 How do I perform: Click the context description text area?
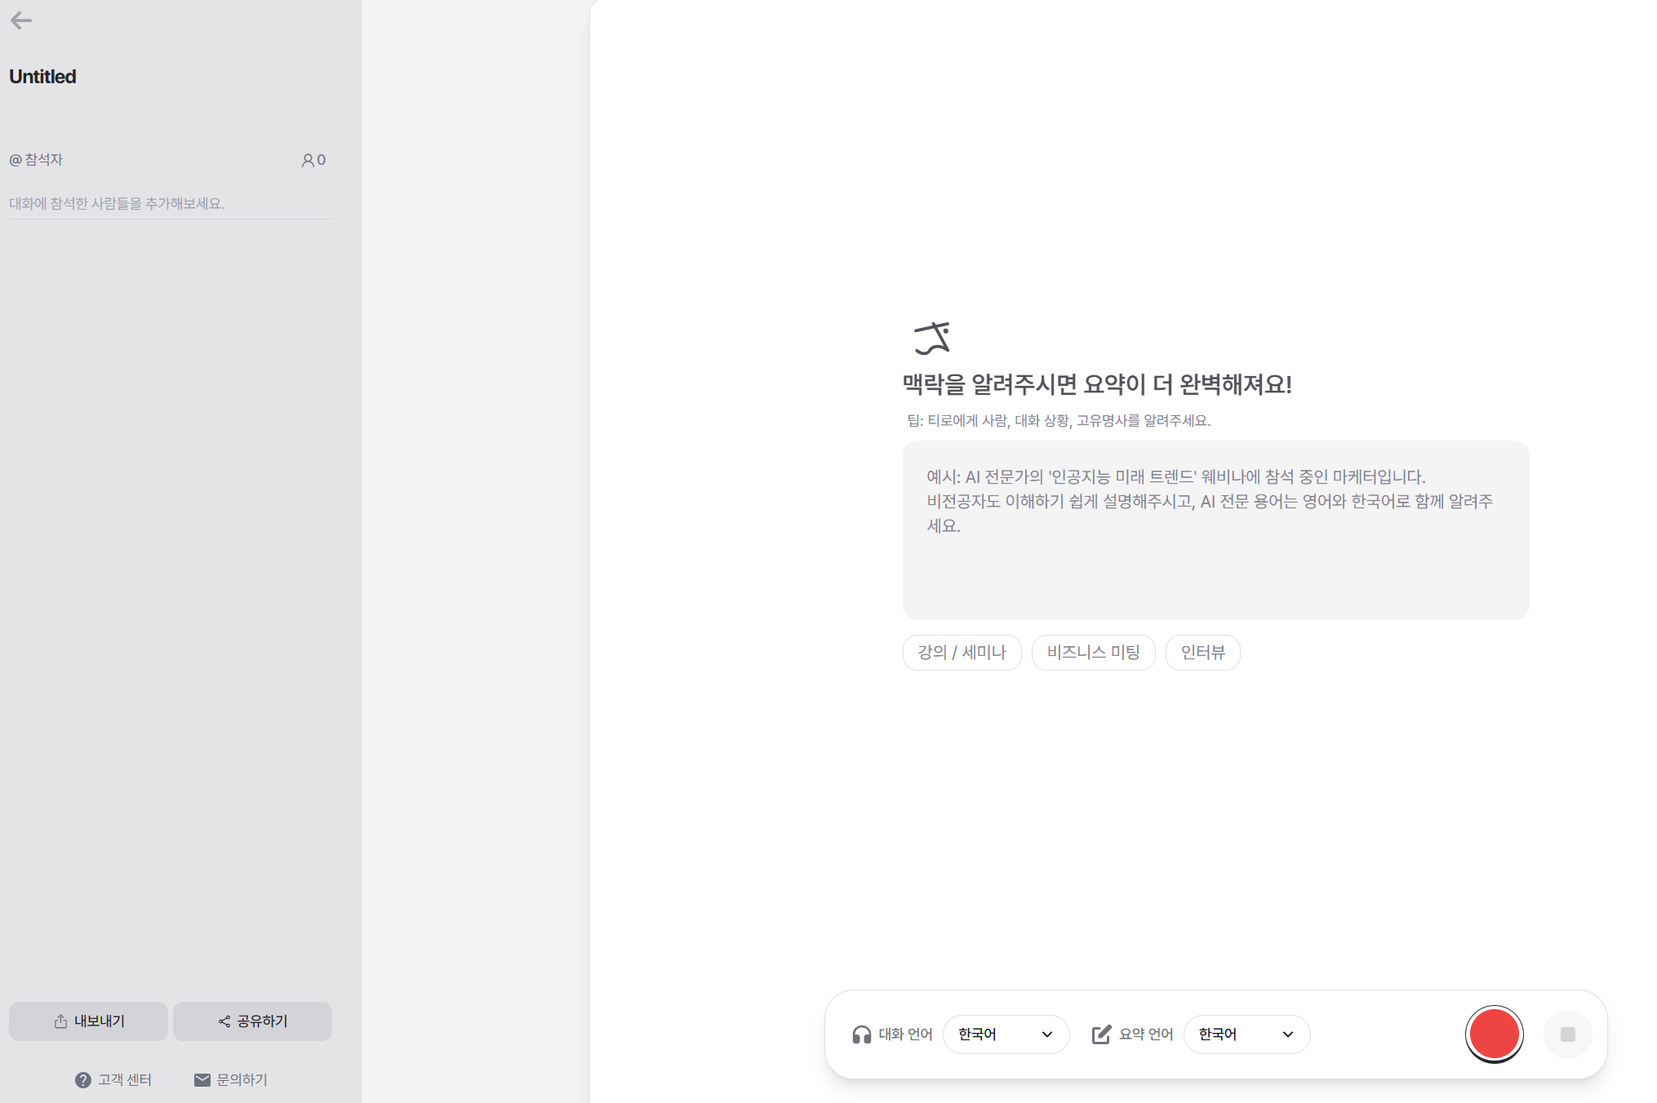[1215, 530]
